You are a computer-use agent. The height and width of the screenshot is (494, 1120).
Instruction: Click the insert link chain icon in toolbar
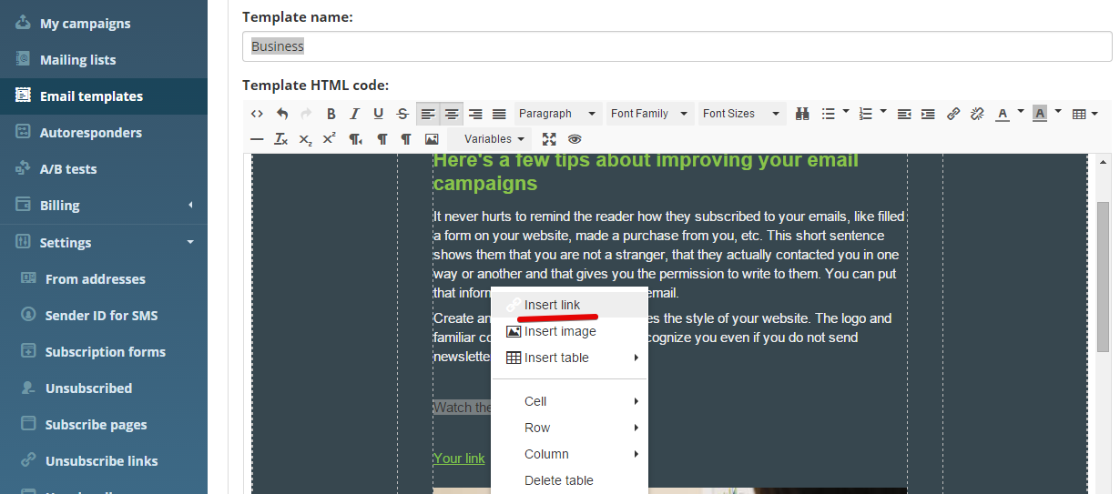(x=953, y=114)
